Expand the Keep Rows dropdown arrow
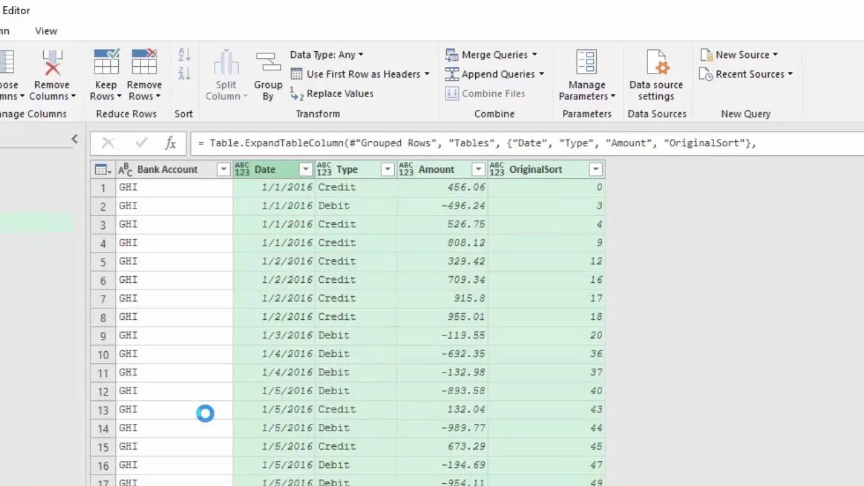The width and height of the screenshot is (864, 486). pyautogui.click(x=120, y=97)
